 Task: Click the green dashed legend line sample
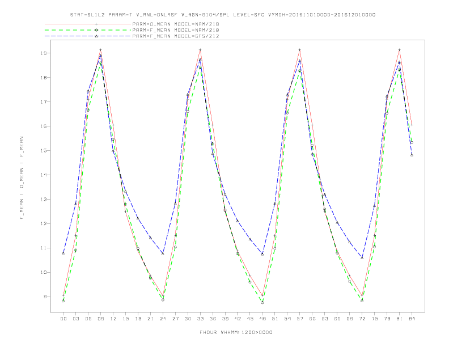coord(88,30)
